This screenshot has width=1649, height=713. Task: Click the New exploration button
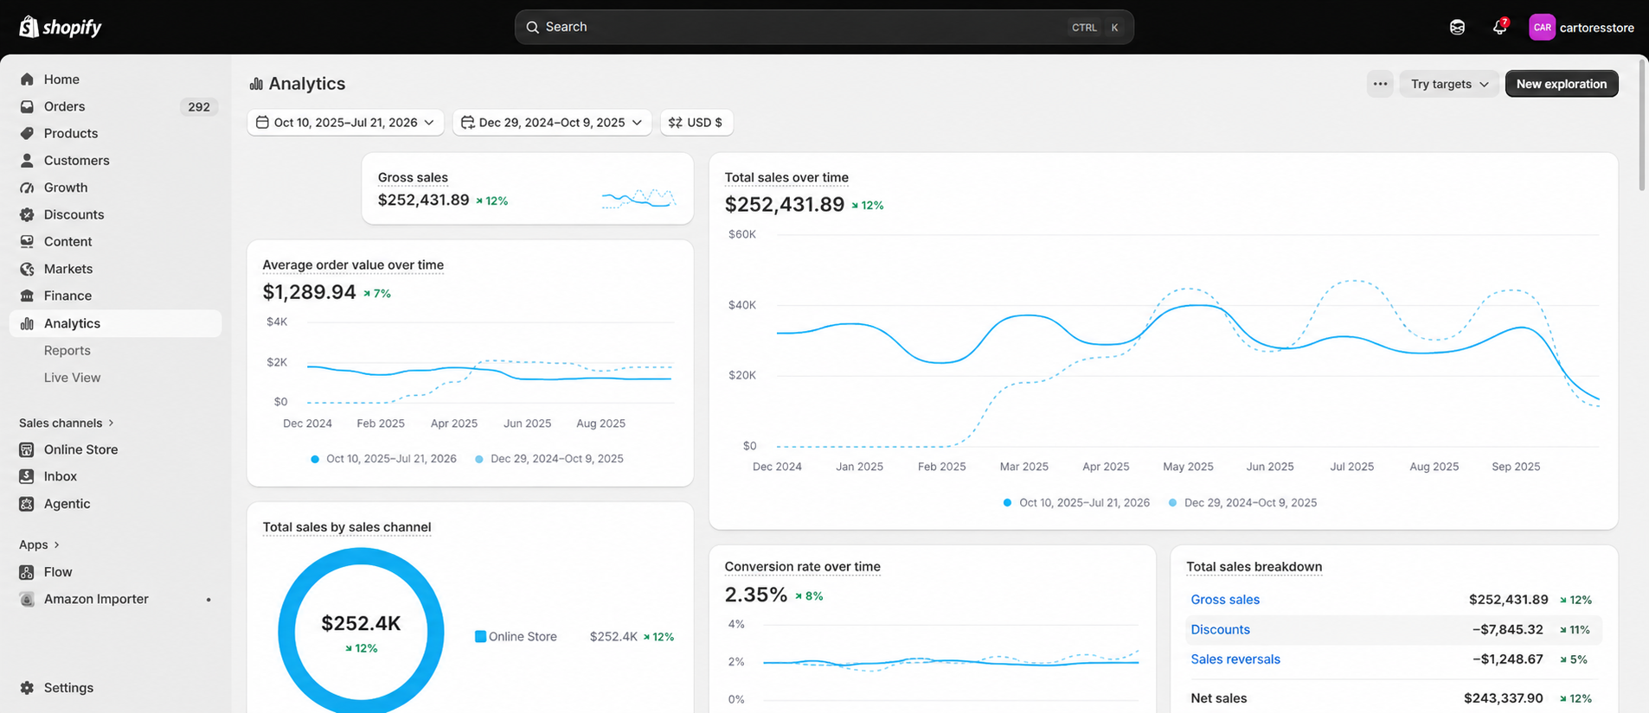(x=1562, y=84)
